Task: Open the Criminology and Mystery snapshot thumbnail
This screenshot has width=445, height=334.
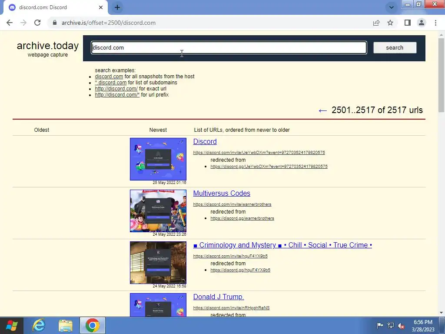Action: (158, 262)
